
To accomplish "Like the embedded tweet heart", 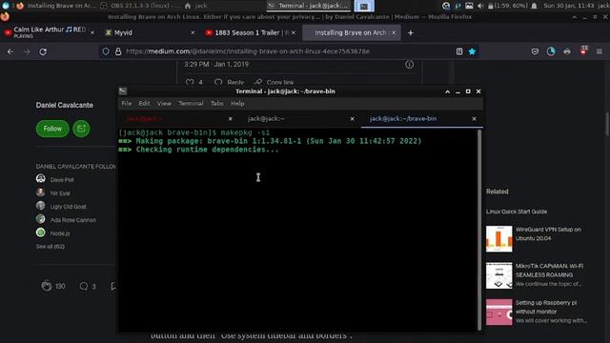I will tap(190, 82).
